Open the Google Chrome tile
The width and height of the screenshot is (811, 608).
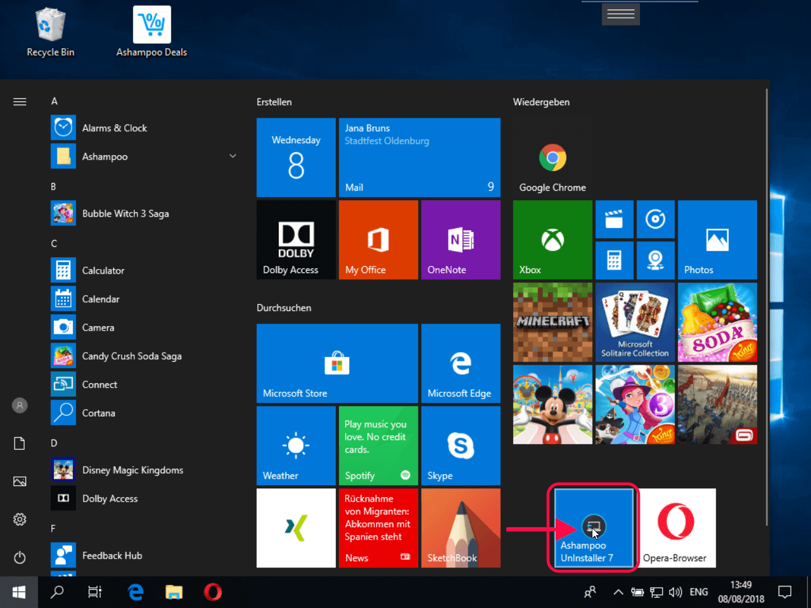(552, 158)
